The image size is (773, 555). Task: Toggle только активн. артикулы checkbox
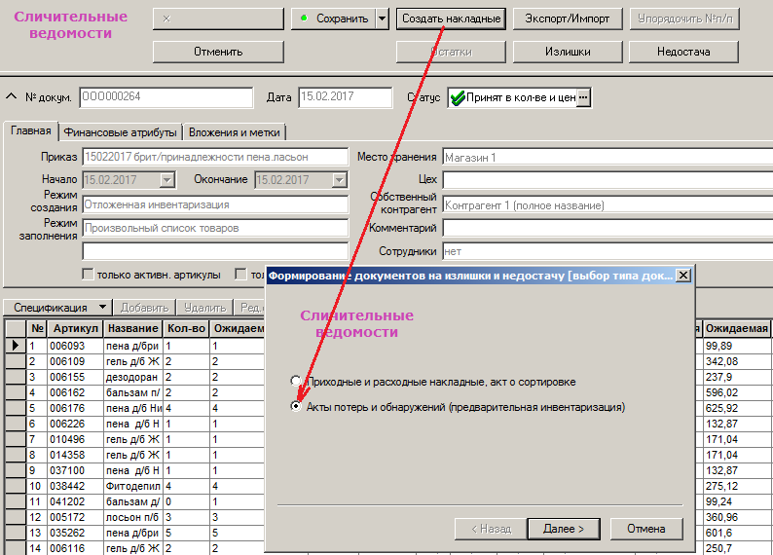click(x=88, y=274)
